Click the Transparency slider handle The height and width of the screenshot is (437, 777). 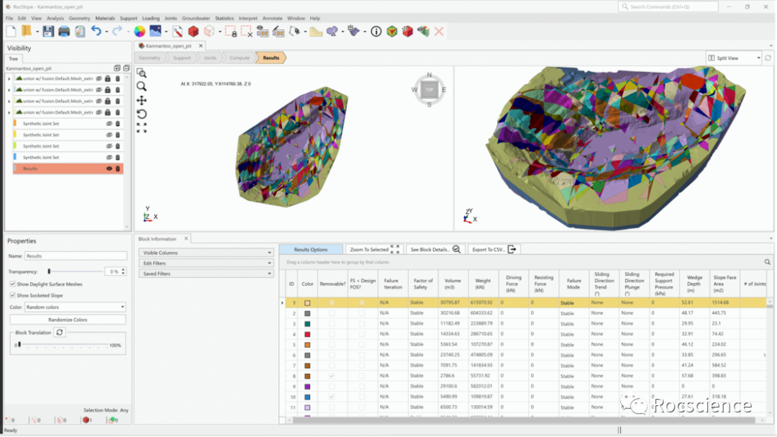point(49,271)
